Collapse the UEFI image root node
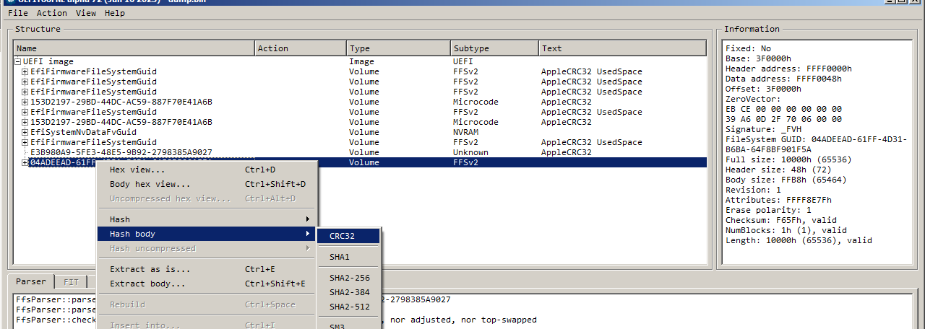 pyautogui.click(x=18, y=62)
